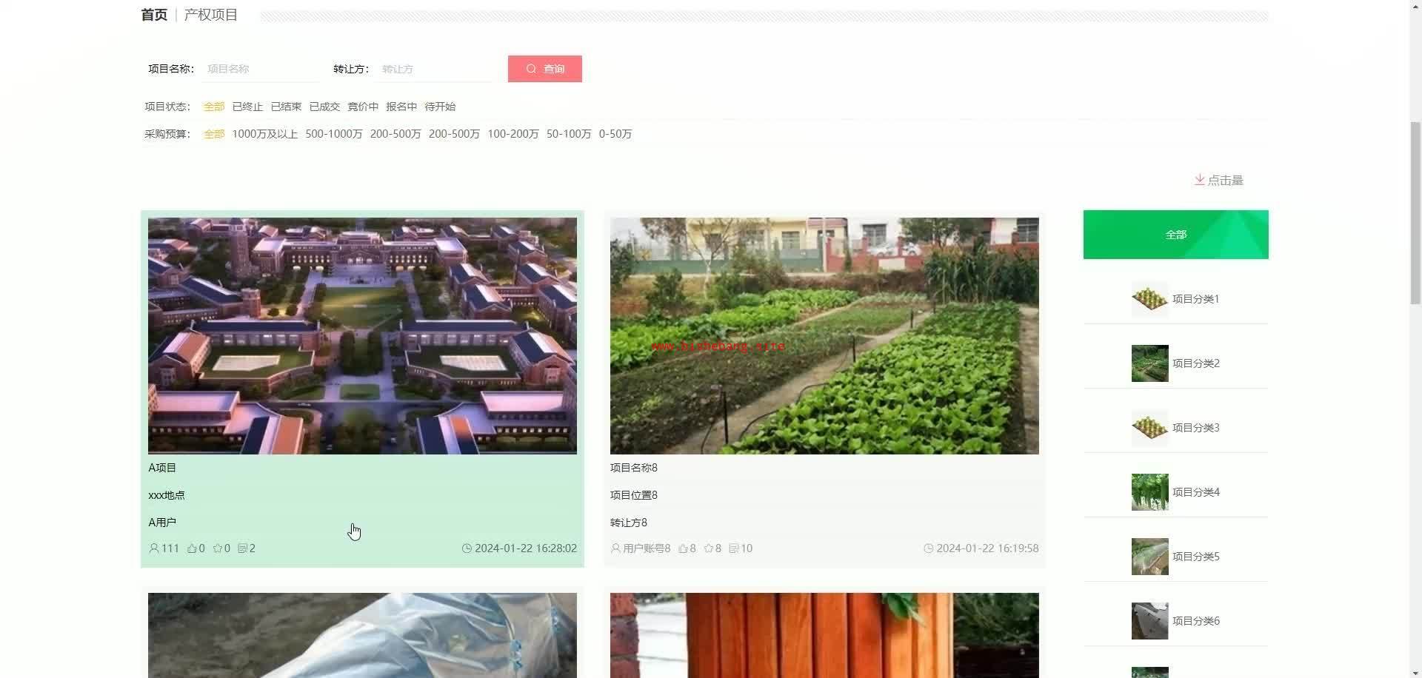Open the plastic greenhouse project thumbnail
This screenshot has width=1422, height=678.
[362, 635]
